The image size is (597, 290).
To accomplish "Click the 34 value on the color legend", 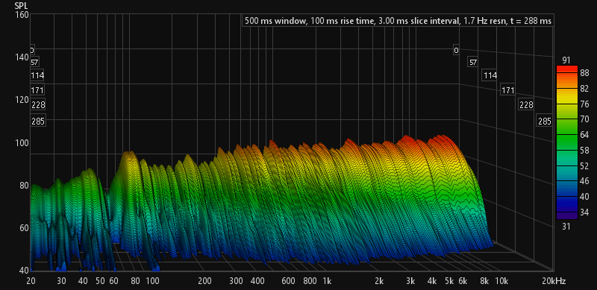I will [x=584, y=212].
